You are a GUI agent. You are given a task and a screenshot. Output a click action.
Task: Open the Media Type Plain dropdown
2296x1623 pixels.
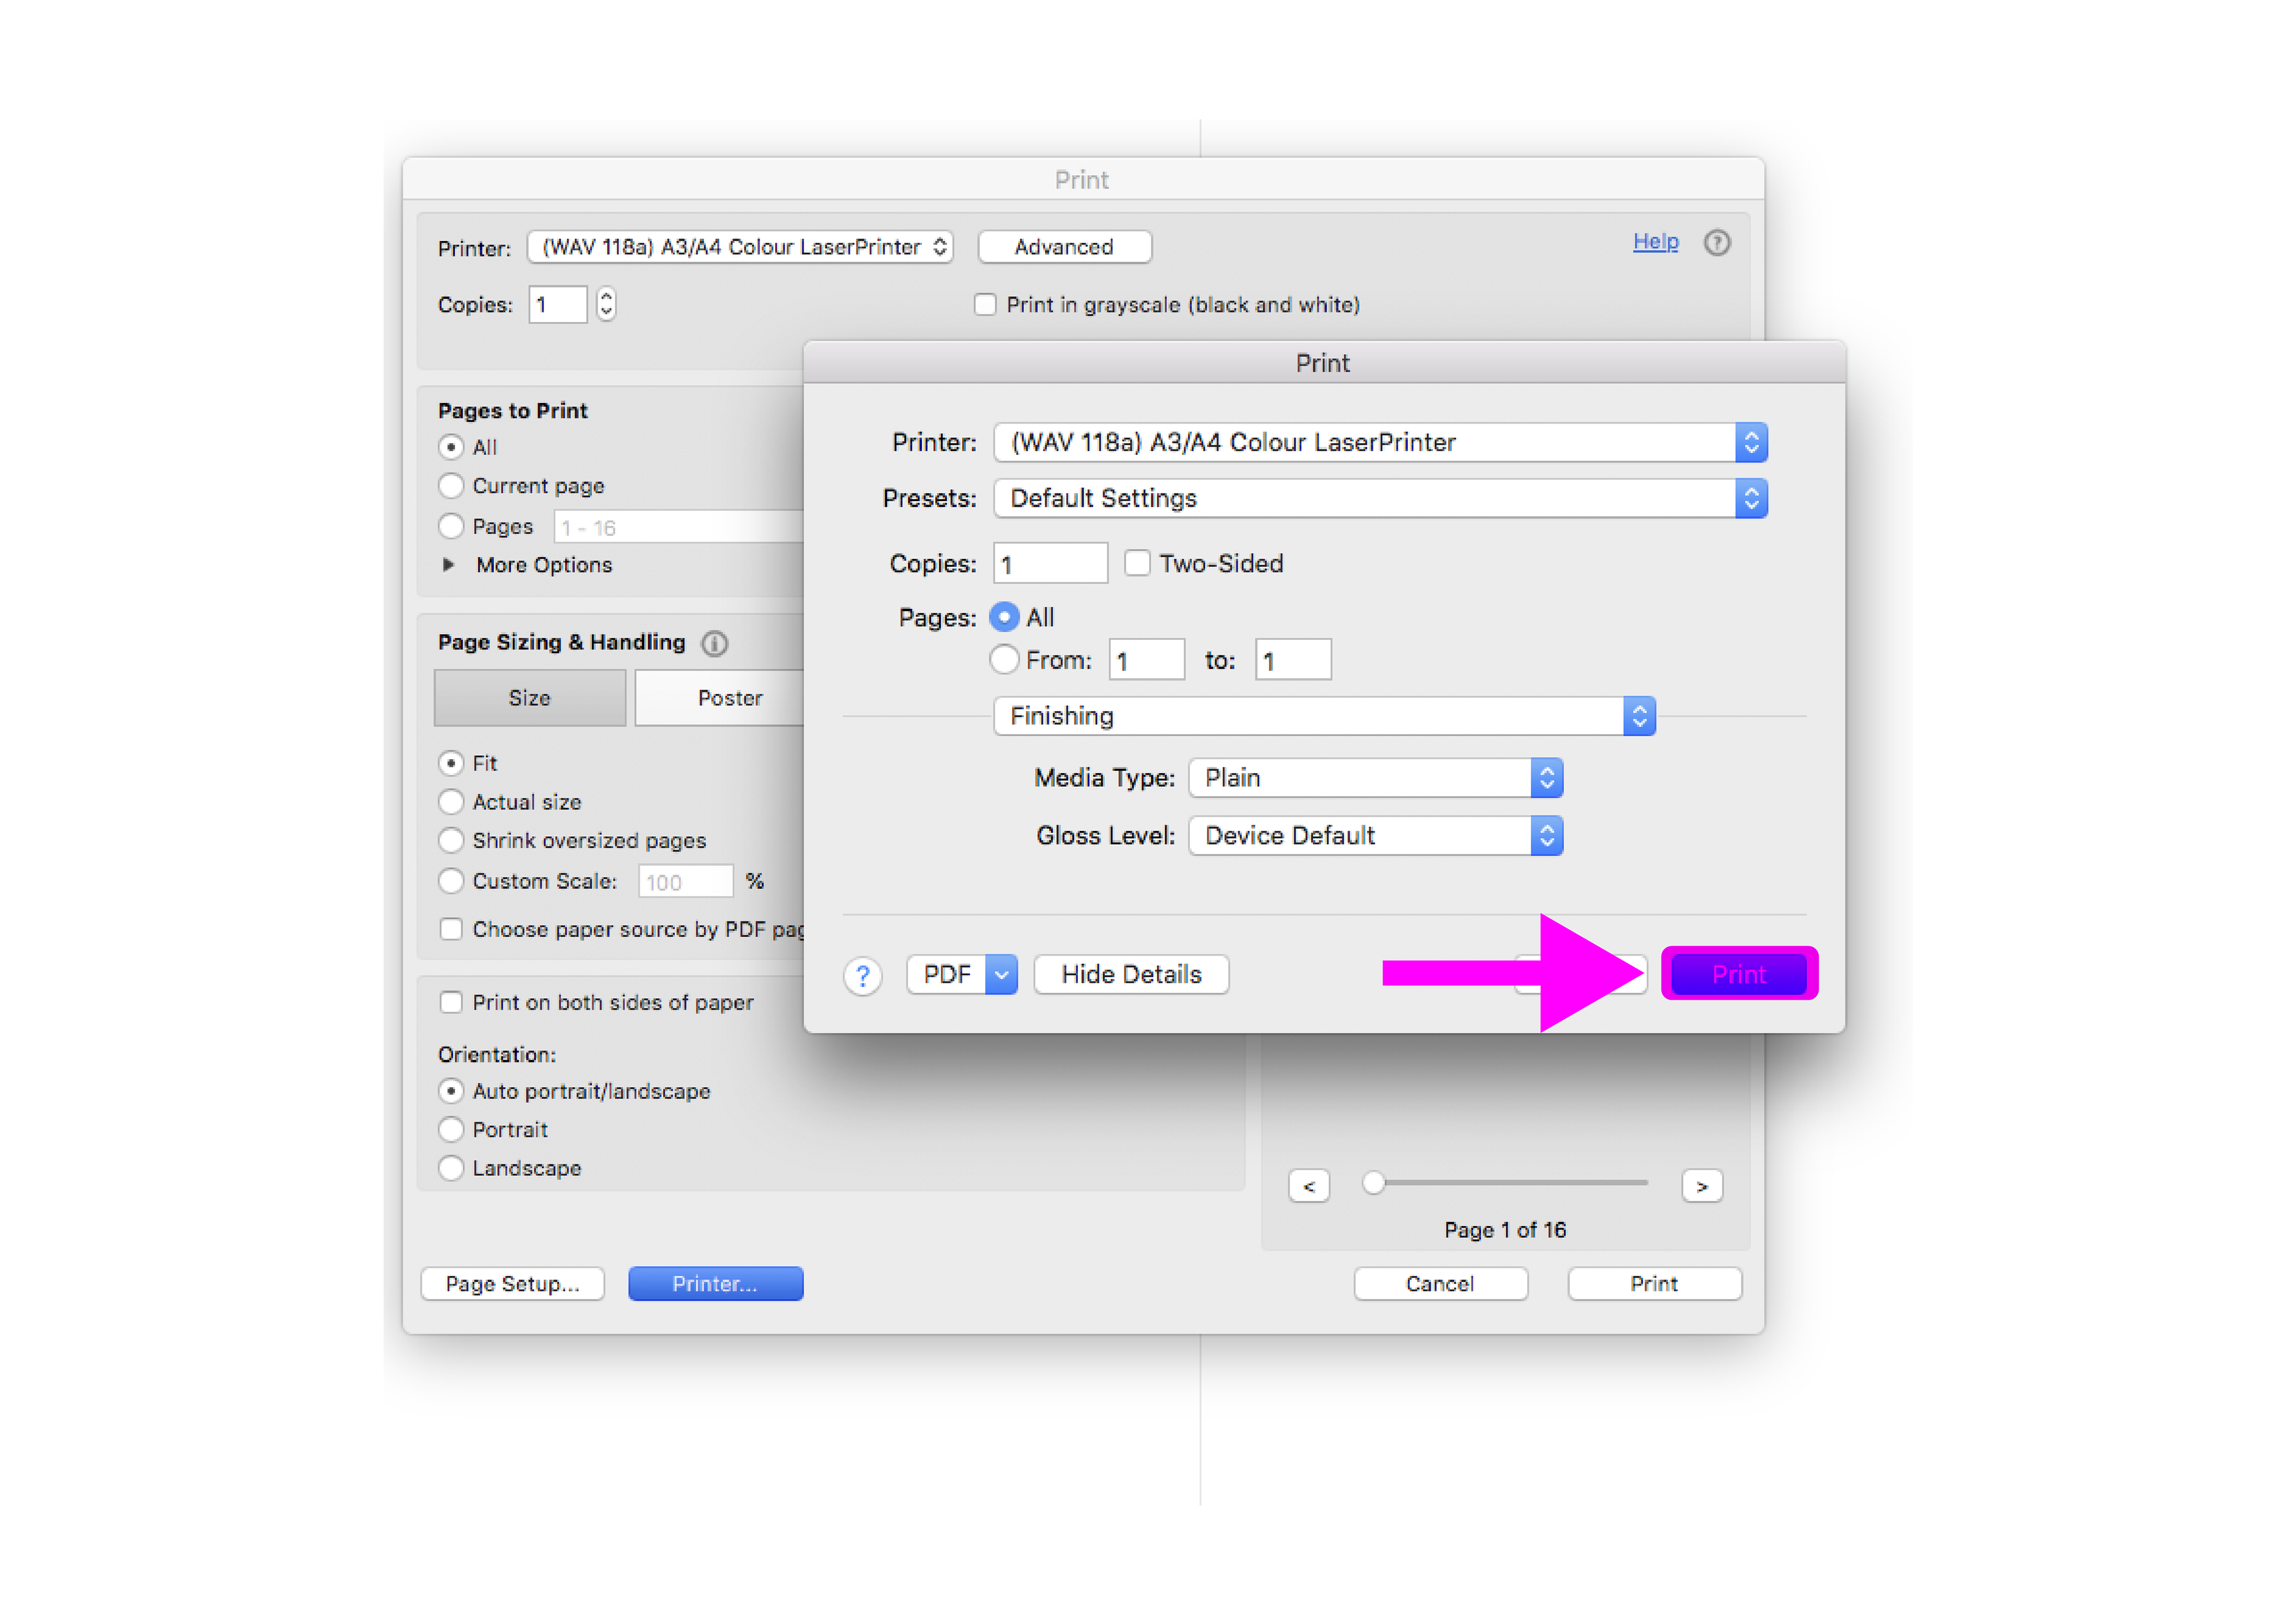[1374, 778]
